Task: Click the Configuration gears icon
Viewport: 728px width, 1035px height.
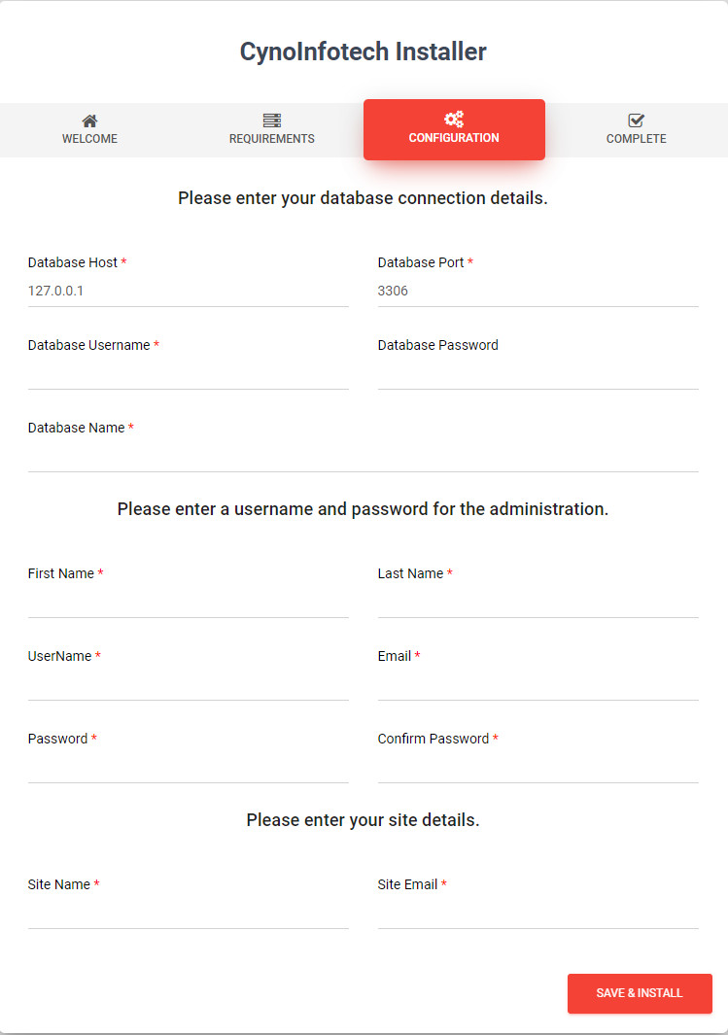Action: pyautogui.click(x=454, y=120)
